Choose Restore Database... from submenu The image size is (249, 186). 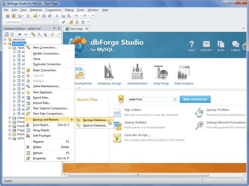coord(94,125)
